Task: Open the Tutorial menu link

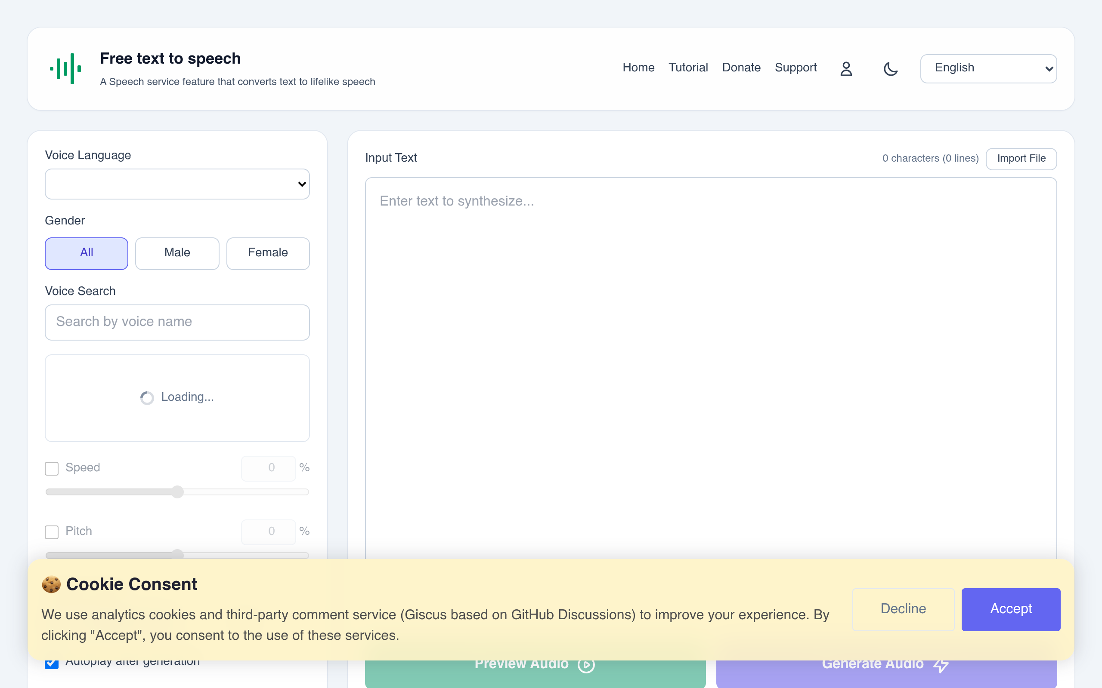Action: coord(688,68)
